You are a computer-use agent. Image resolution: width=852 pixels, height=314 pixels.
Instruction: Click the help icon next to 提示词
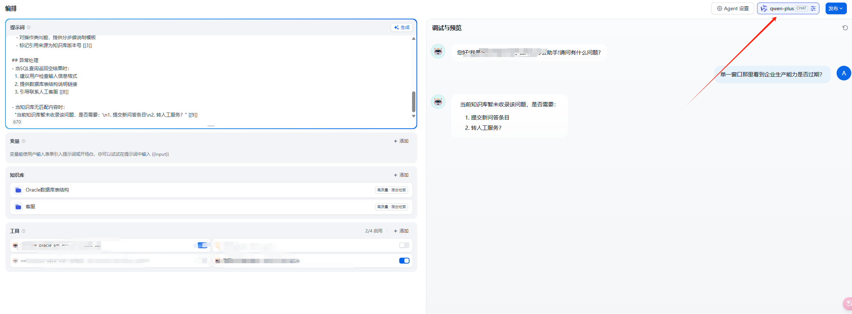[29, 27]
